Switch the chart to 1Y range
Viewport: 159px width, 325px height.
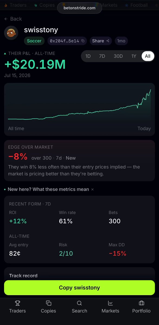tap(134, 56)
